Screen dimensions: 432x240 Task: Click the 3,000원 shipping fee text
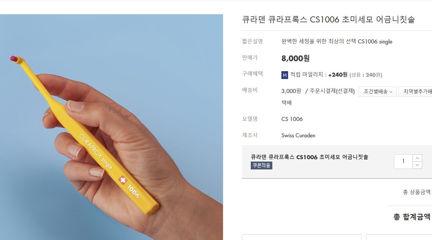tap(291, 91)
